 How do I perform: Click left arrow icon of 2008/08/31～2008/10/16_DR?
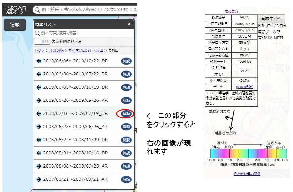[39, 153]
